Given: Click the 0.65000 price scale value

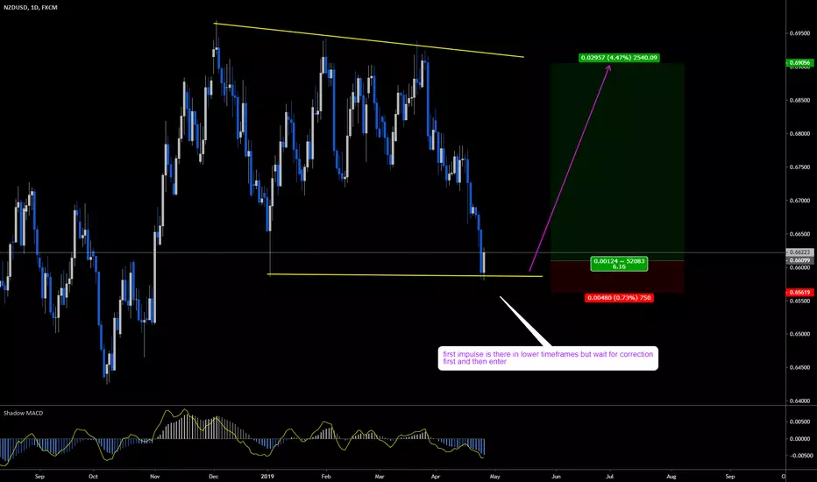Looking at the screenshot, I should [x=800, y=334].
